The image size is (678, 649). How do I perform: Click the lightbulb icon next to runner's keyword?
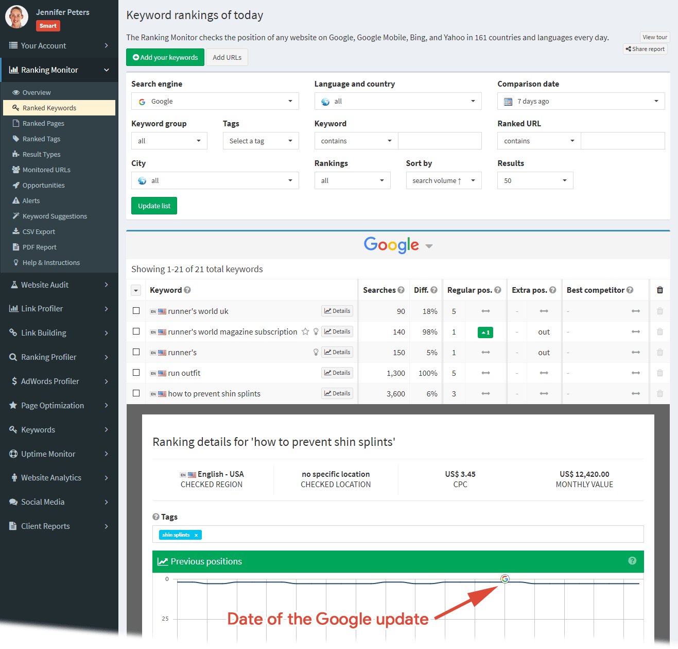316,352
